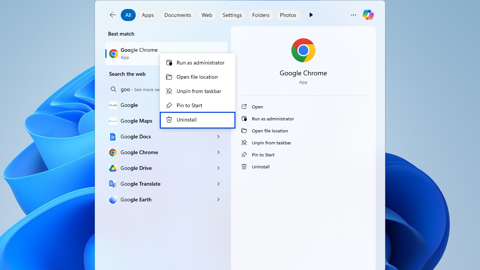The height and width of the screenshot is (270, 480).
Task: Open the Copilot icon in search
Action: click(368, 15)
